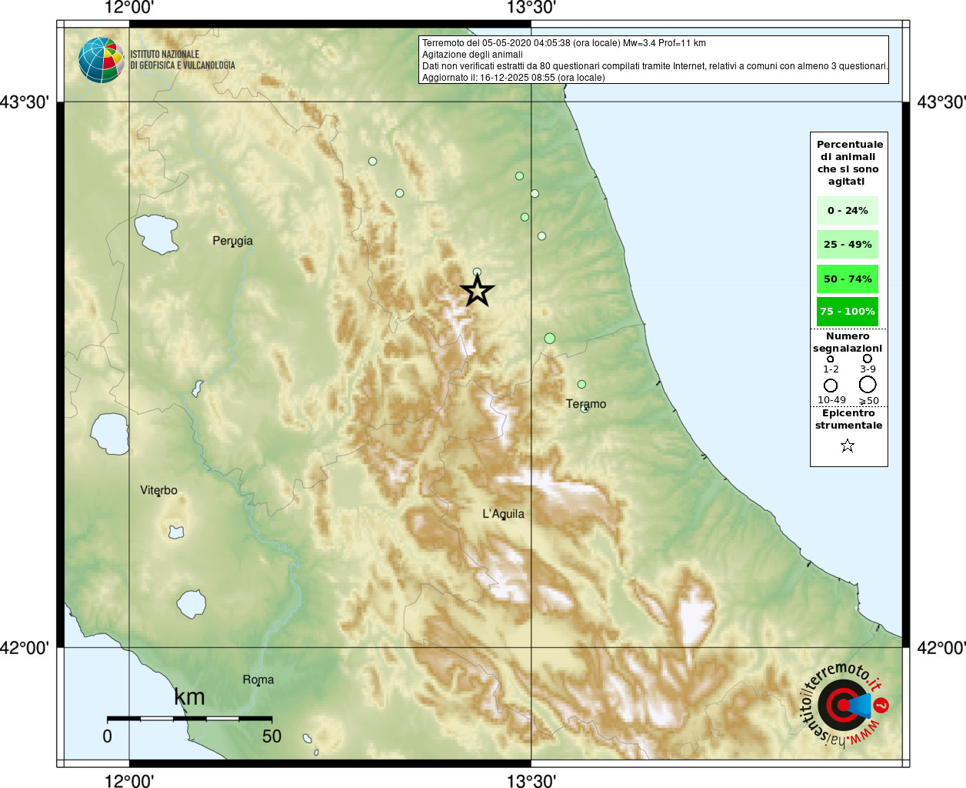The height and width of the screenshot is (788, 966).
Task: Select the 75 - 100% legend swatch
Action: tap(848, 311)
